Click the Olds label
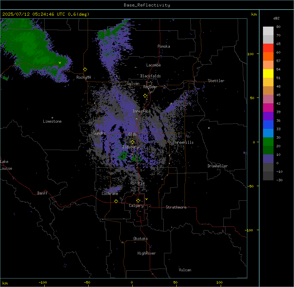Viewport: 294px width, 287px height. coord(132,134)
